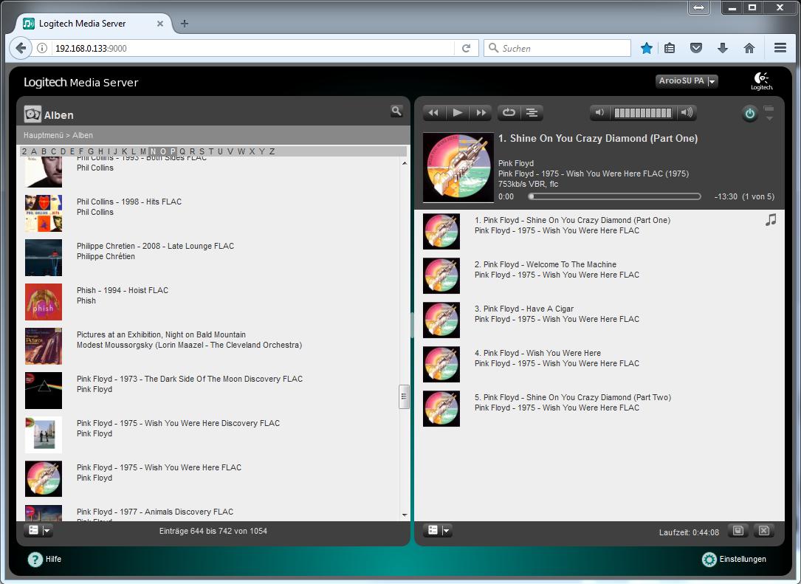Click the Firefox Suchen search field
This screenshot has width=801, height=584.
coord(557,48)
